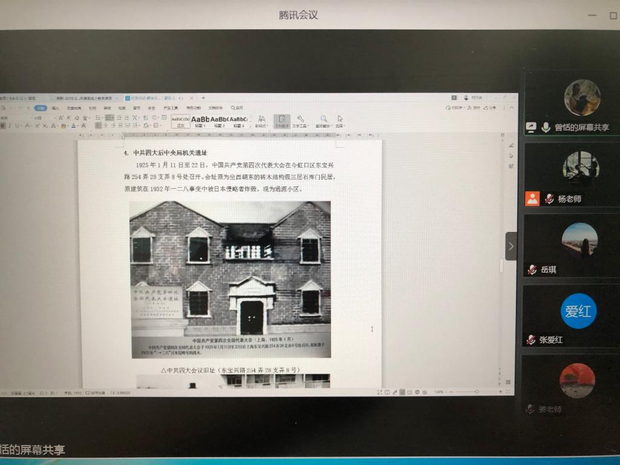Click the fullscreen icon in the status bar
The width and height of the screenshot is (620, 465).
point(379,392)
